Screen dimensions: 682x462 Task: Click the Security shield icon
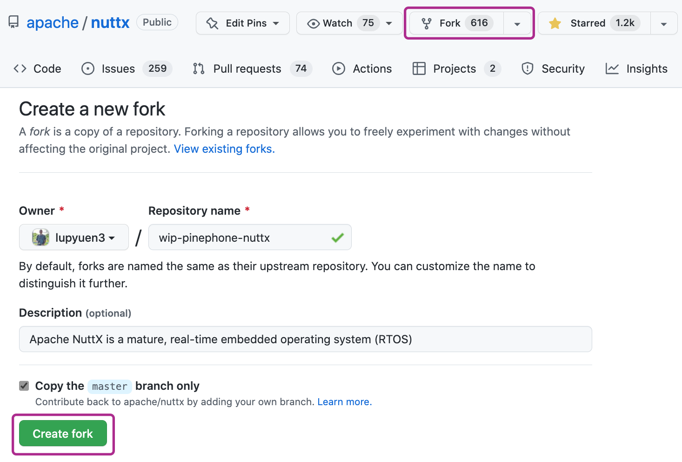pyautogui.click(x=528, y=69)
